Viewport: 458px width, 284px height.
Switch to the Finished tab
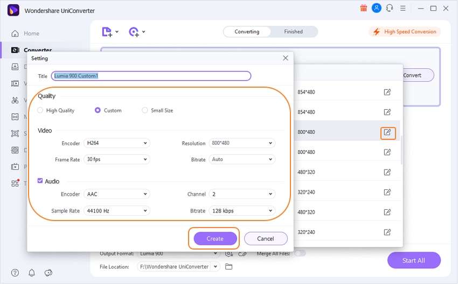(x=294, y=32)
